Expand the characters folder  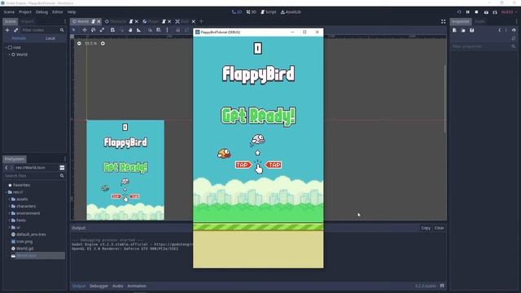(9, 206)
